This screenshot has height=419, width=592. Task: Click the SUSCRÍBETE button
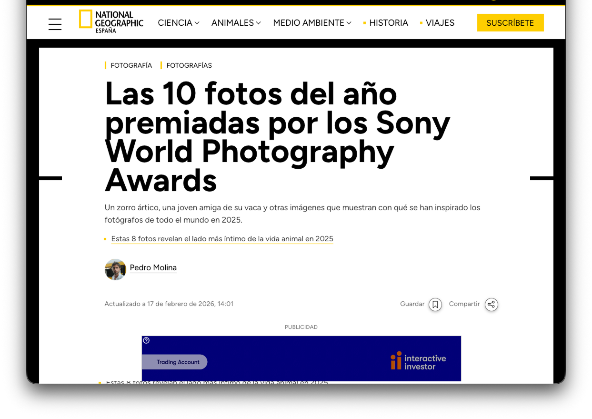click(510, 23)
